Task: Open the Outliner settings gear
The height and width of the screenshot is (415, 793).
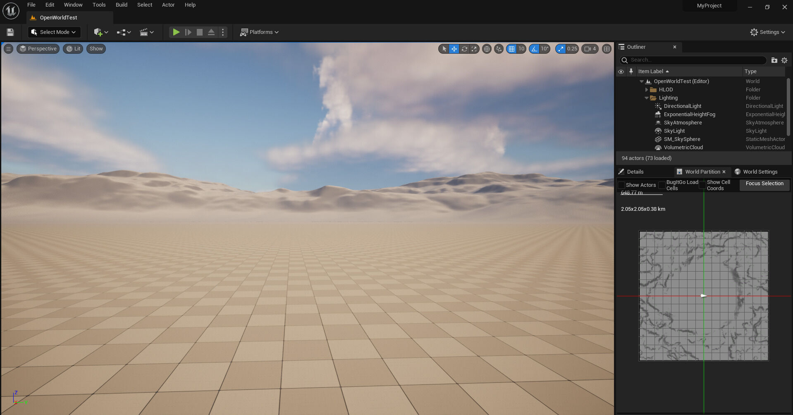Action: pos(784,60)
